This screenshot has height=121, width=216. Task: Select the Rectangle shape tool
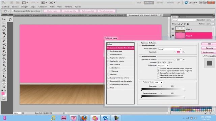(x=4, y=80)
